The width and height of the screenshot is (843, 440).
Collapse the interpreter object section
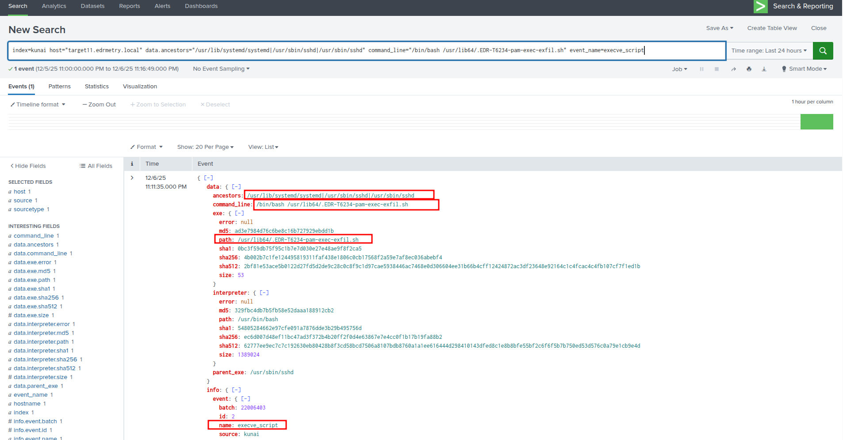coord(264,293)
